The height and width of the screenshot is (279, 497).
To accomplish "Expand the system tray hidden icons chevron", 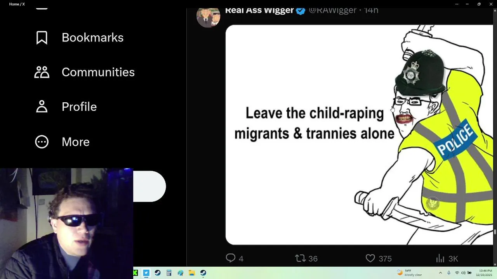I will coord(440,273).
